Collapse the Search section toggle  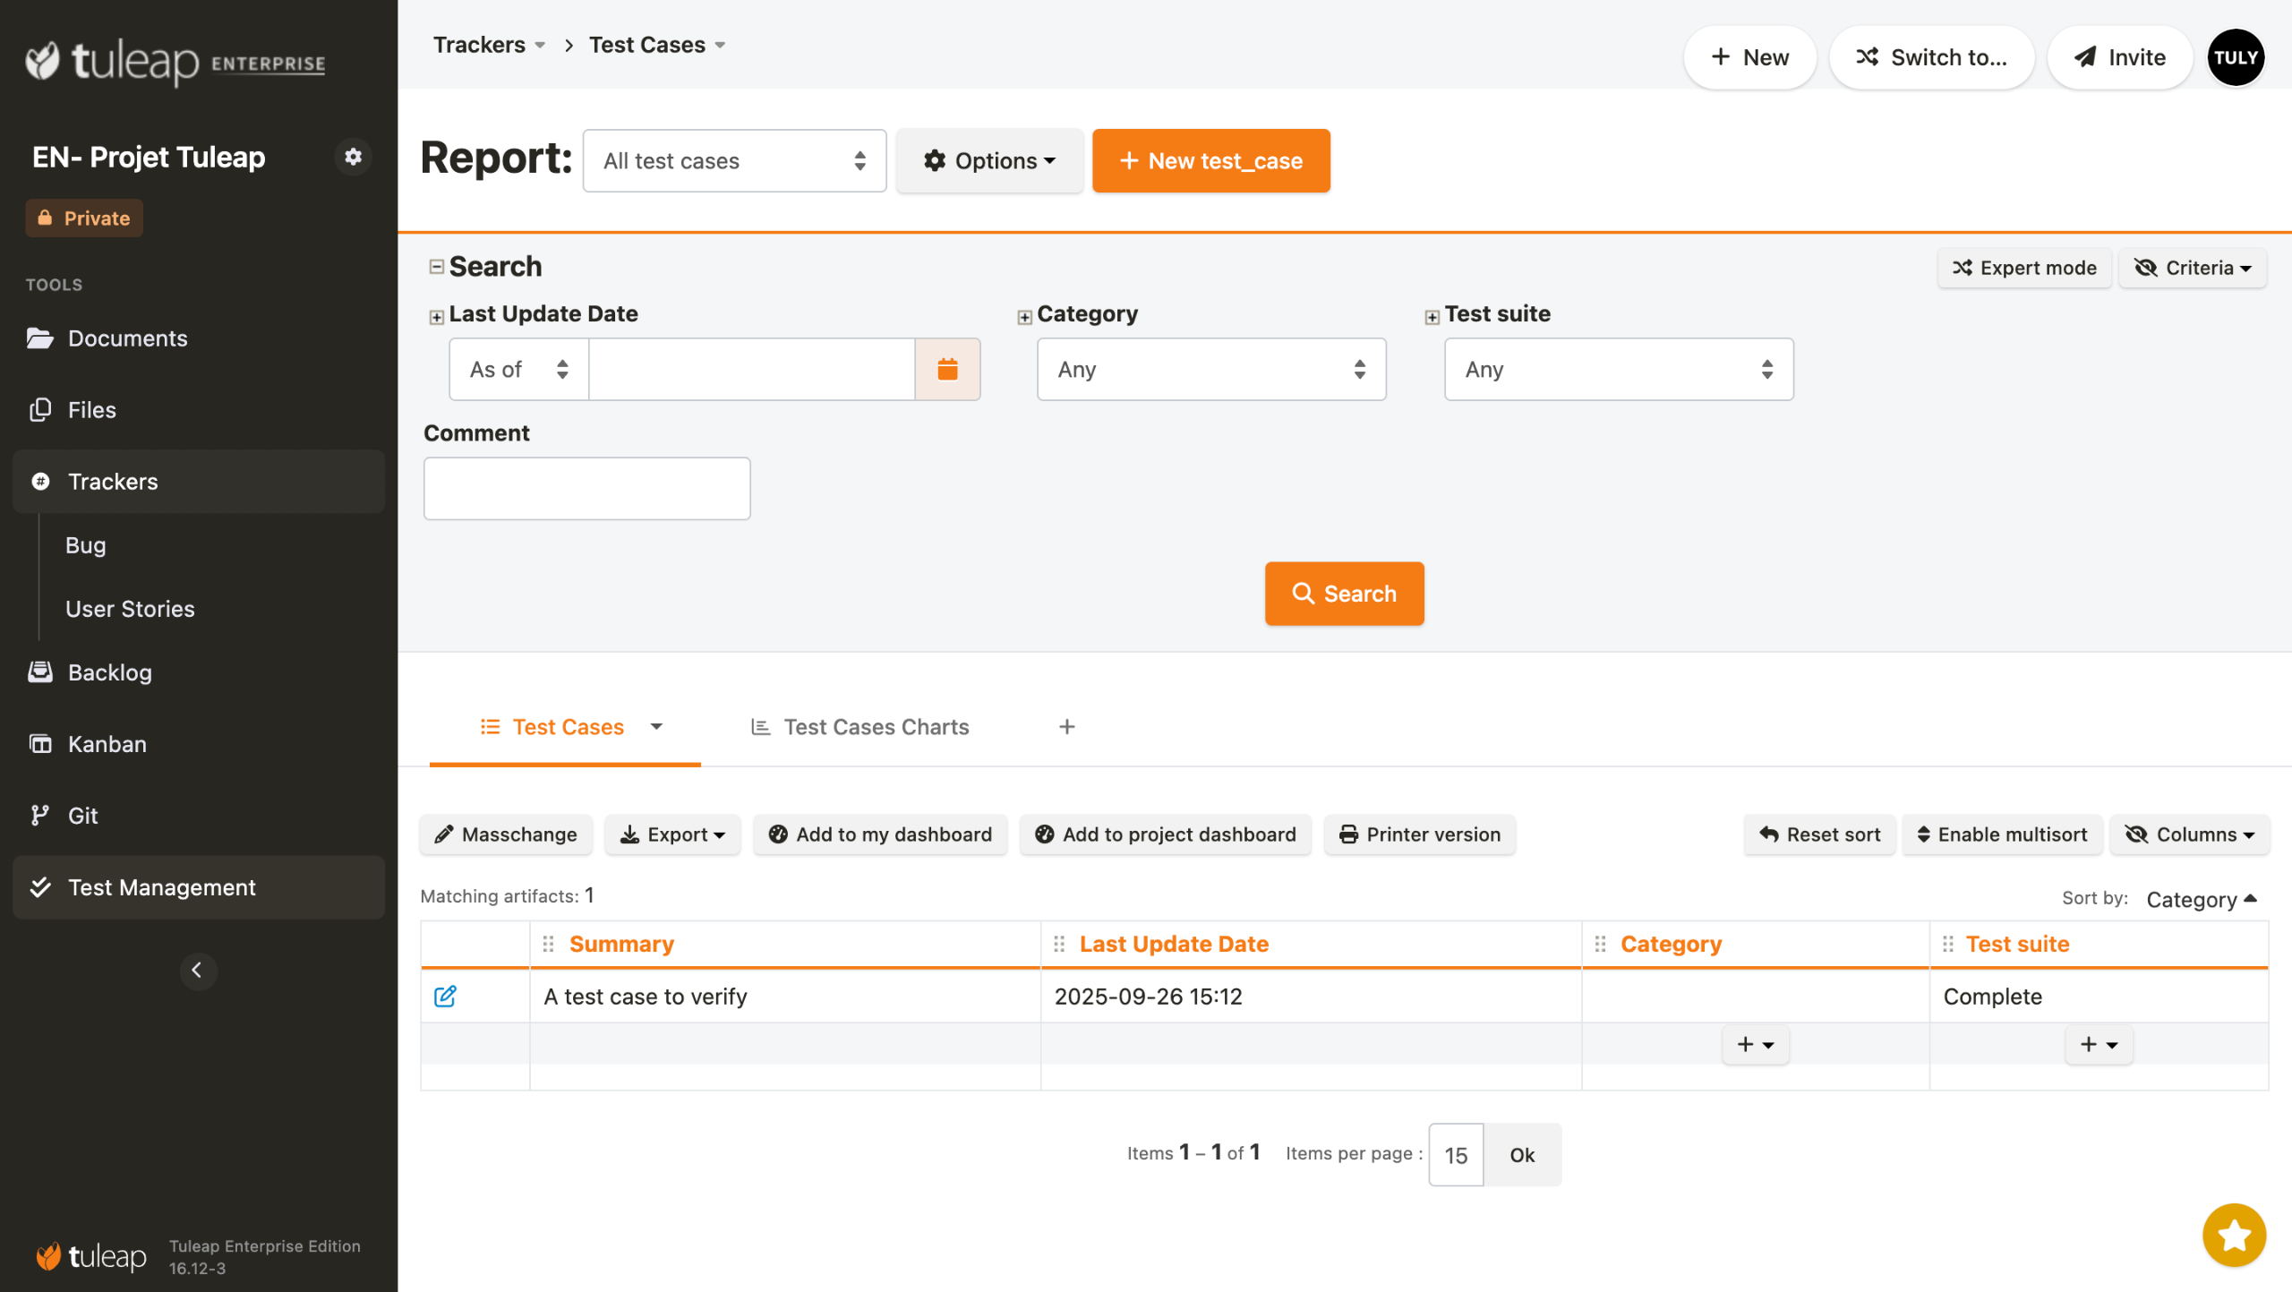click(x=437, y=267)
